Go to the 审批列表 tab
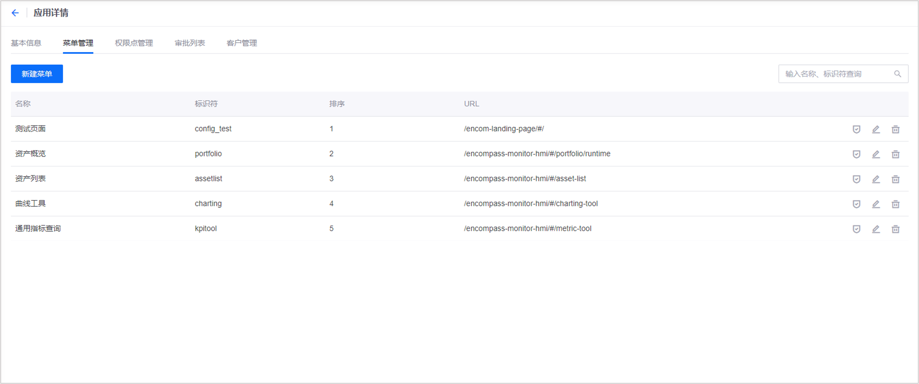The image size is (919, 384). click(190, 43)
